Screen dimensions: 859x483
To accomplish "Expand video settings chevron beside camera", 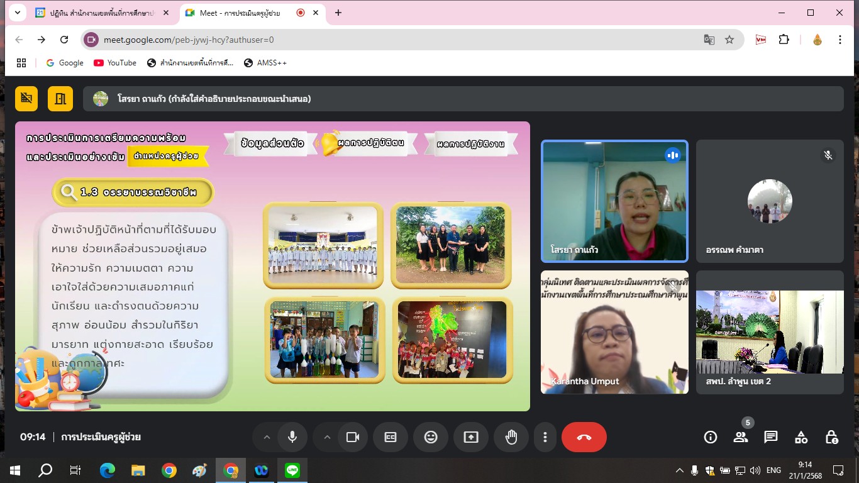I will [x=327, y=437].
